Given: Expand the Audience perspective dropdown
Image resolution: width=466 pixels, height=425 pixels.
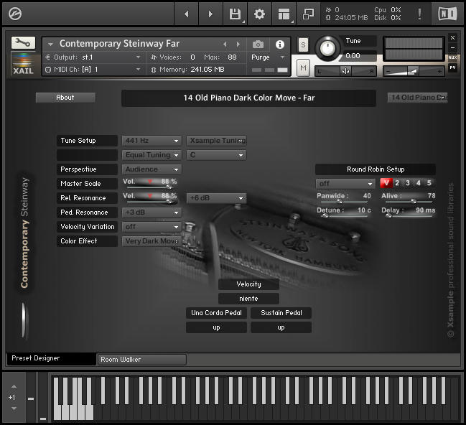Looking at the screenshot, I should 152,169.
